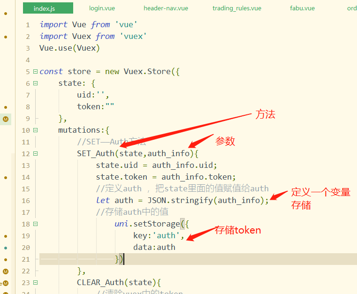Click the let keyword on line 16
The height and width of the screenshot is (294, 357).
(103, 201)
